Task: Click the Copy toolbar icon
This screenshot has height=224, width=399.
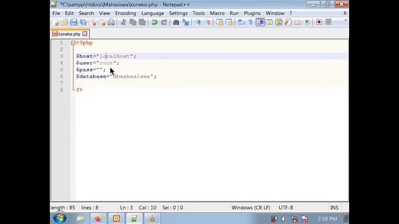Action: click(133, 22)
